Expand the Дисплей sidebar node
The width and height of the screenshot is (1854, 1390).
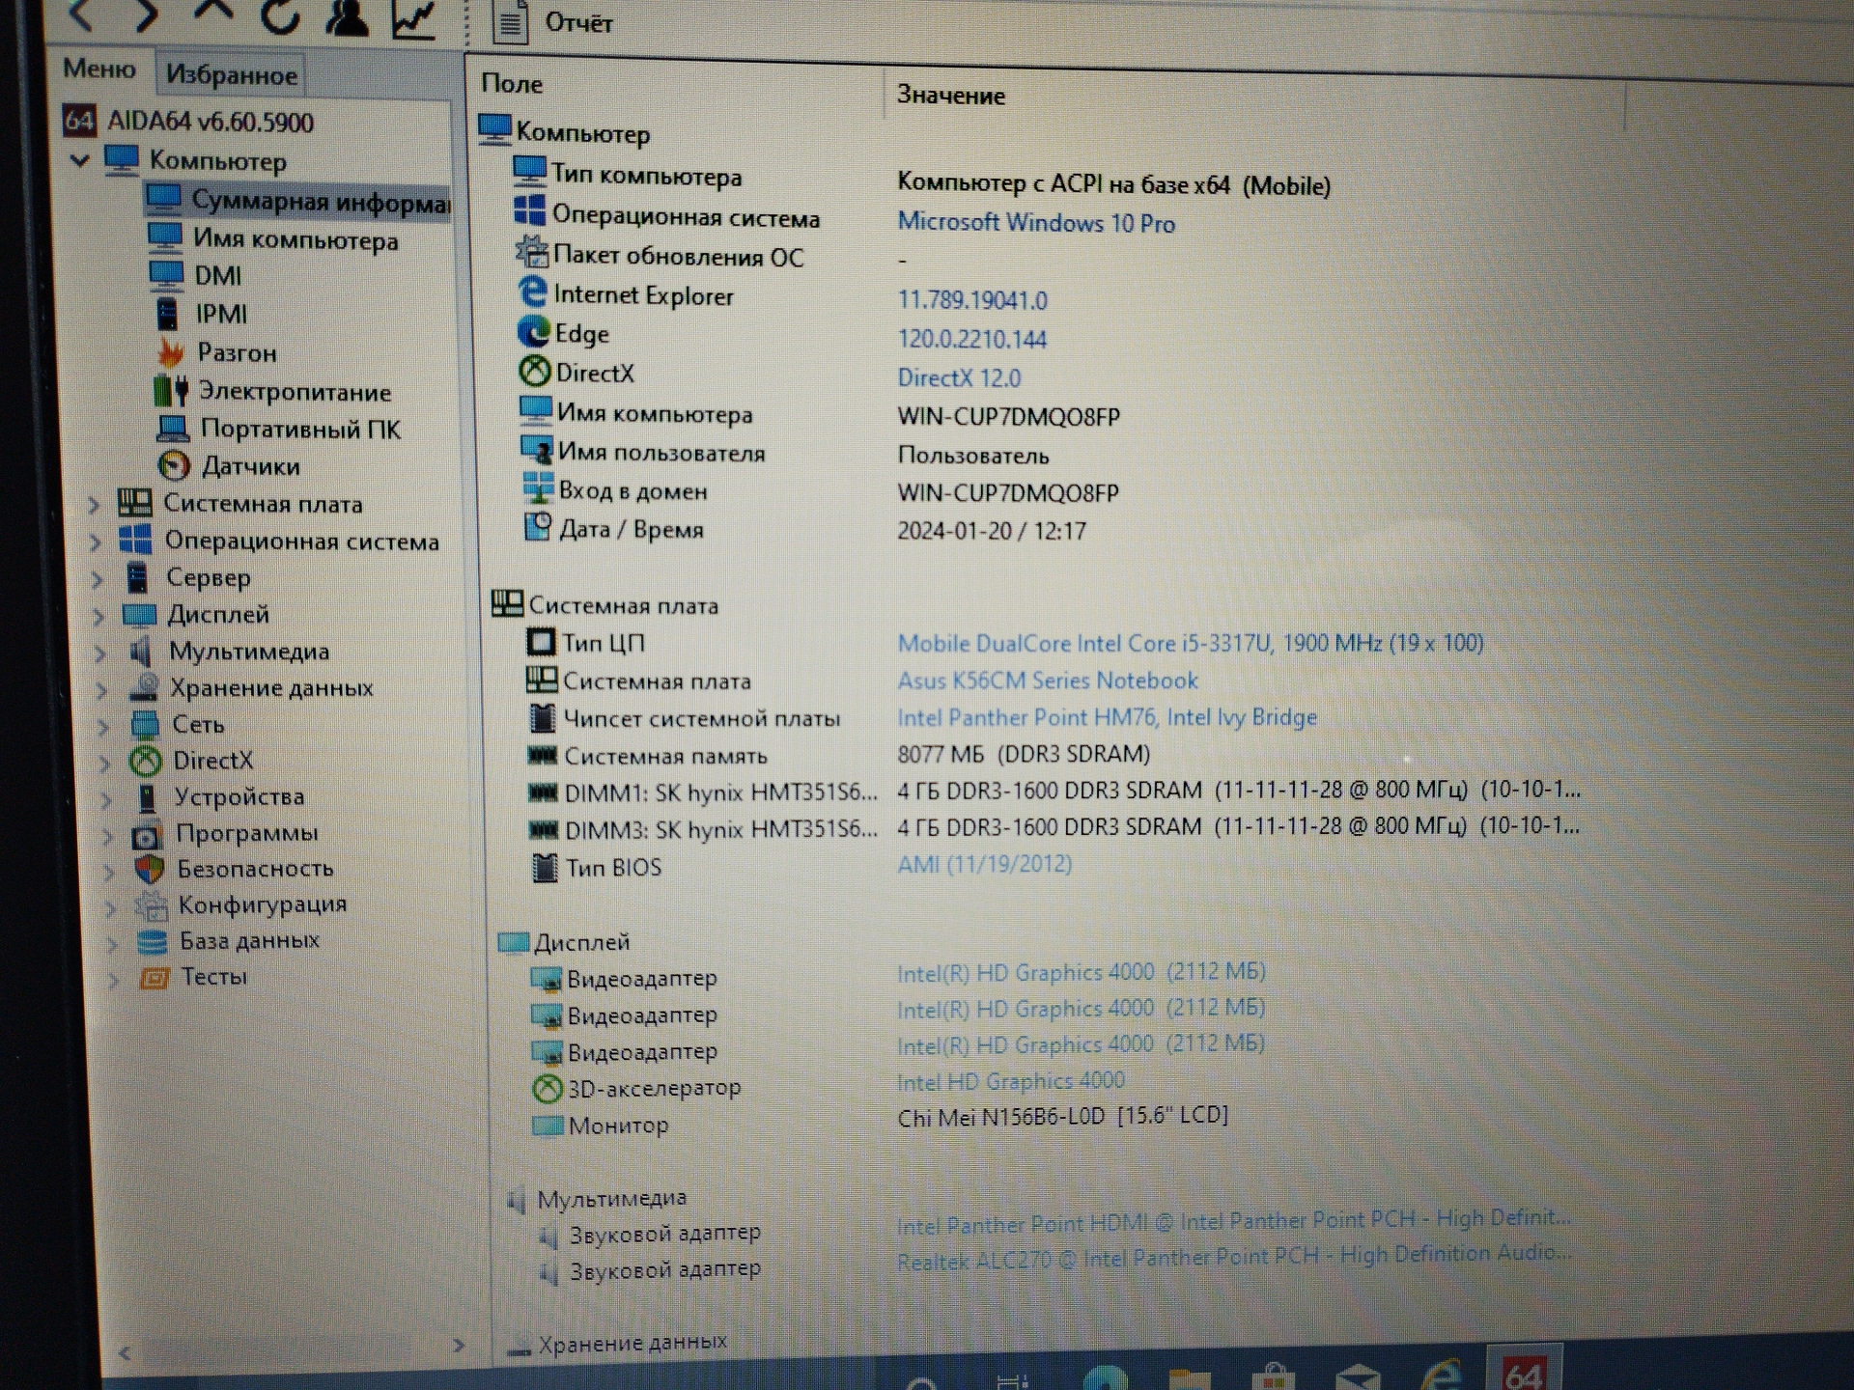pyautogui.click(x=98, y=615)
